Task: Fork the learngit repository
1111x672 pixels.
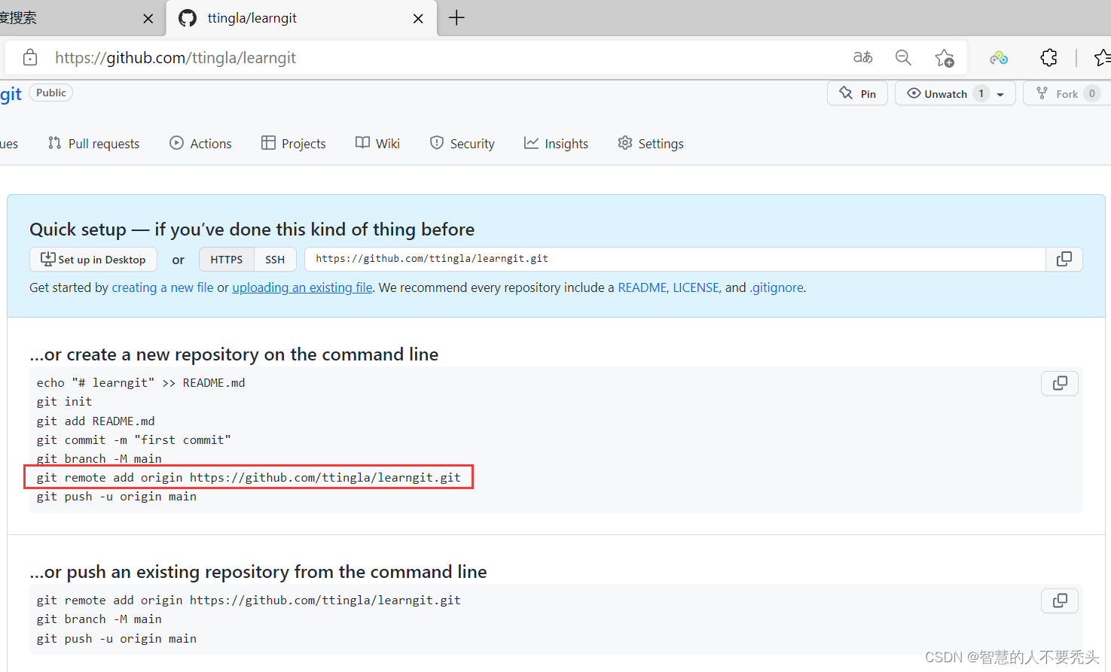Action: click(x=1065, y=93)
